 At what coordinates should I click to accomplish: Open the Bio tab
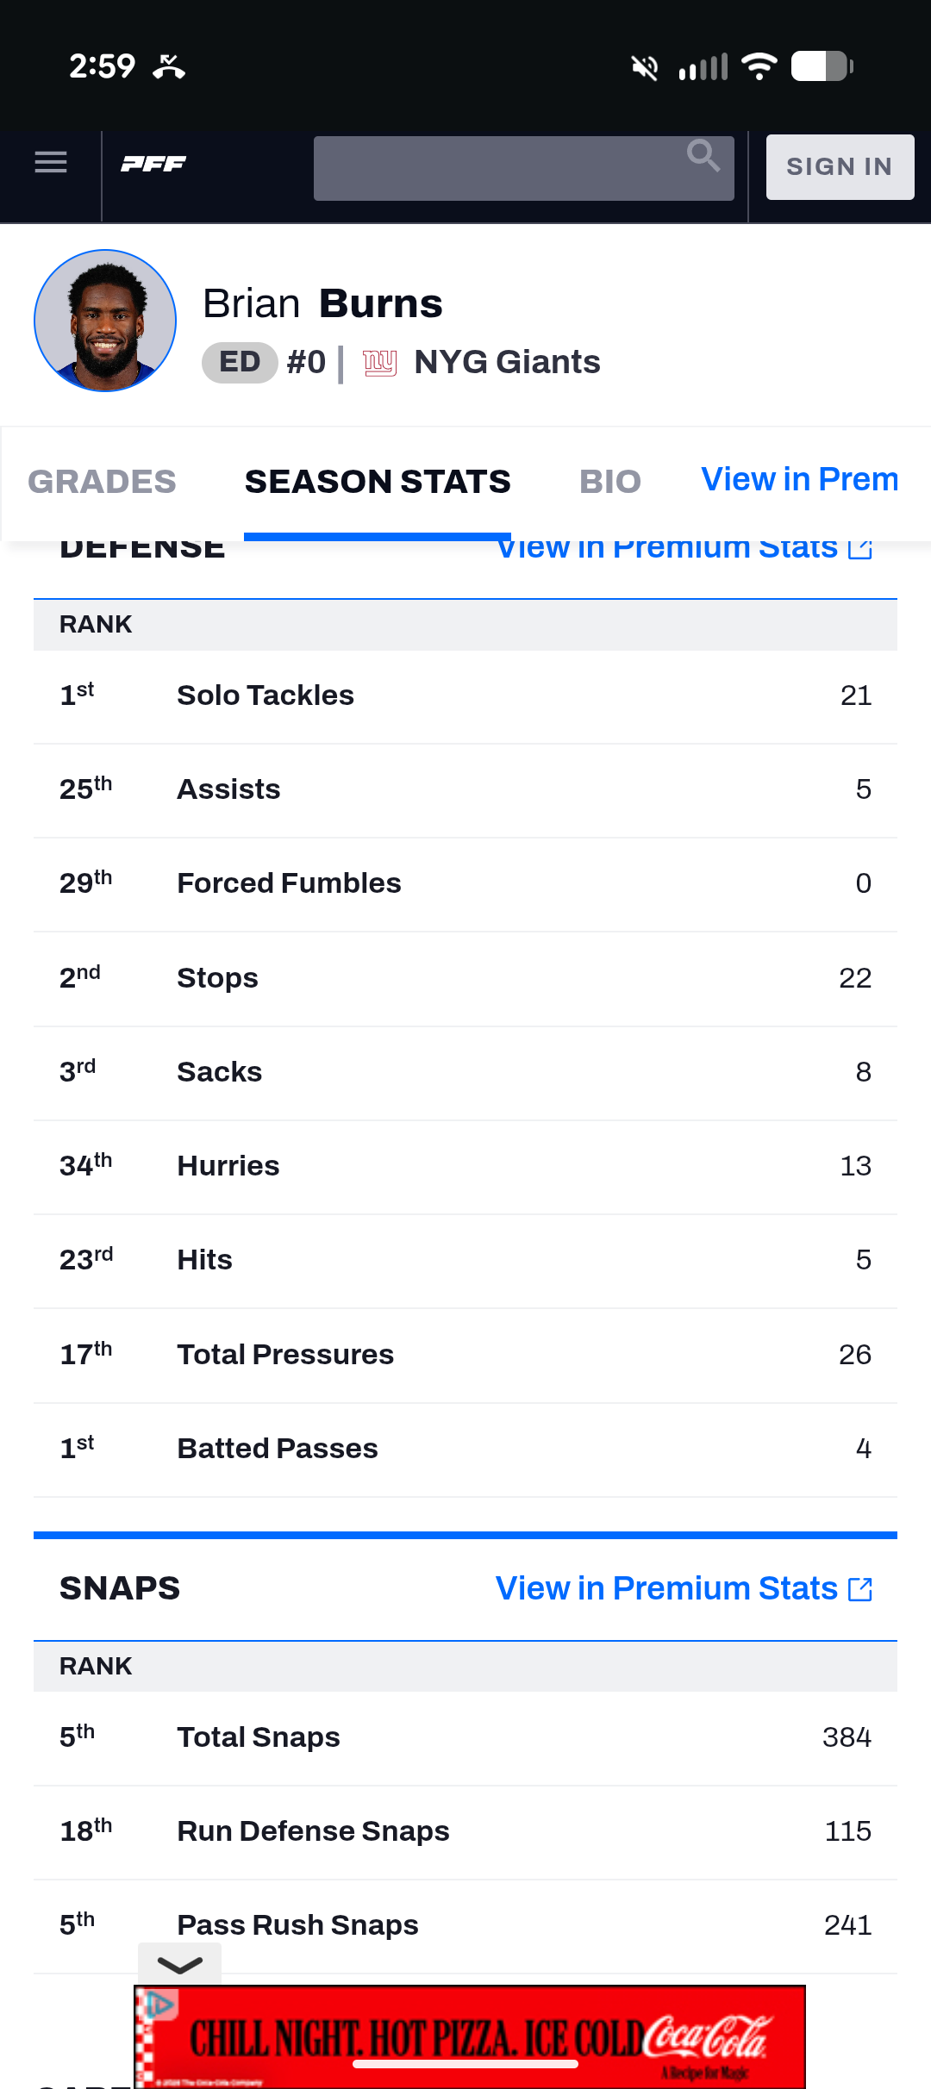pos(610,481)
